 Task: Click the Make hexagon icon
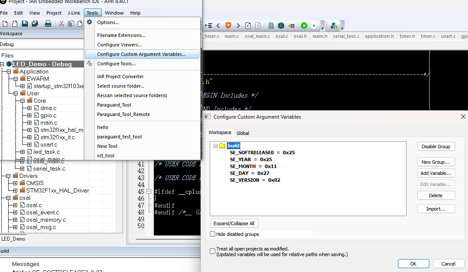coord(281,25)
